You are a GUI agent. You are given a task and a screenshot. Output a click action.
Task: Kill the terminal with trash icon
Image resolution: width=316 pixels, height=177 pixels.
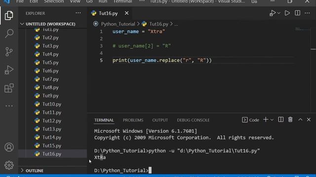point(290,119)
